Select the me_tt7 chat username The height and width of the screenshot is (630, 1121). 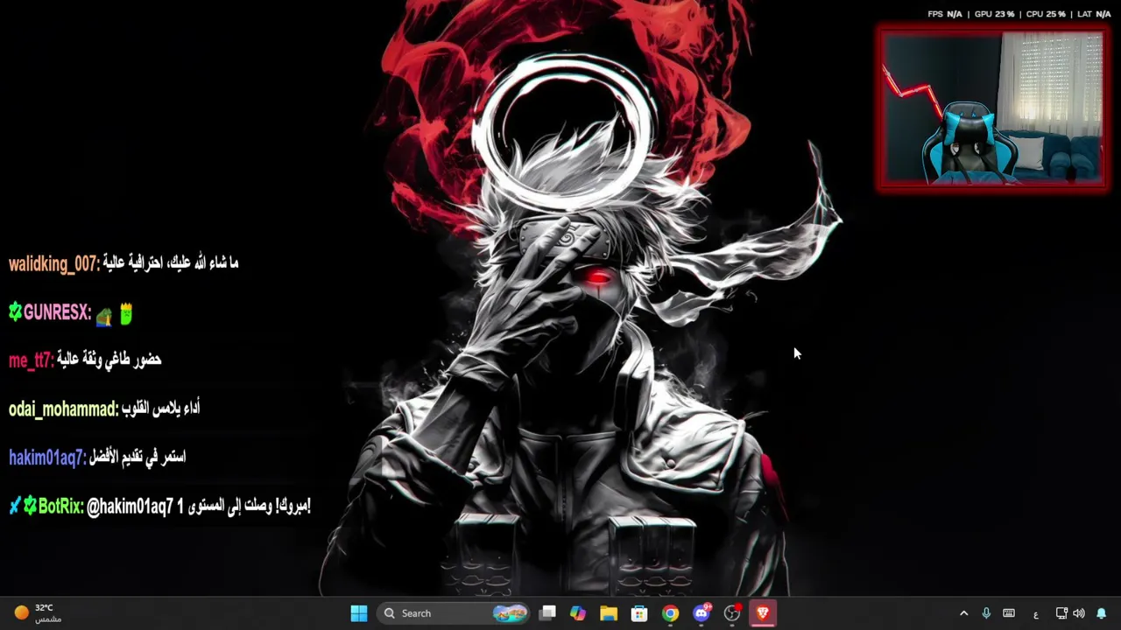[x=32, y=360]
